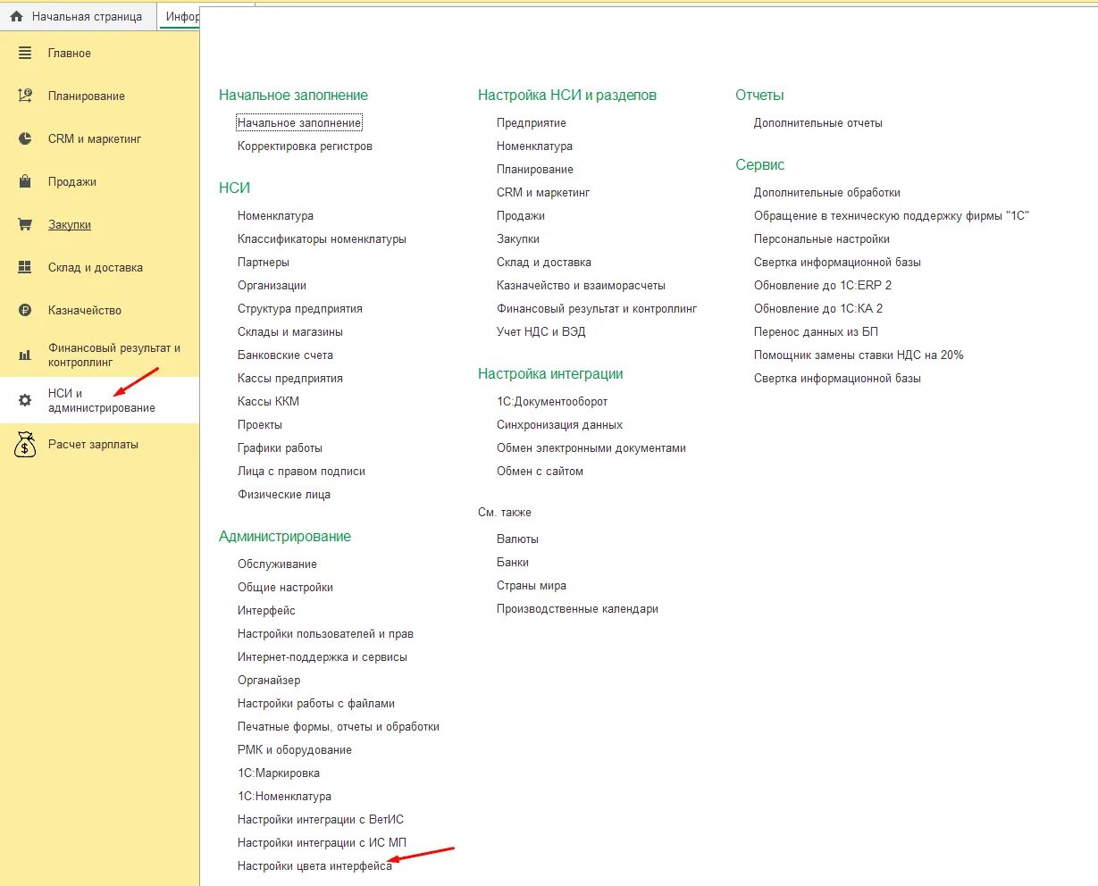Open Казначейство sidebar section
This screenshot has height=886, width=1098.
85,311
